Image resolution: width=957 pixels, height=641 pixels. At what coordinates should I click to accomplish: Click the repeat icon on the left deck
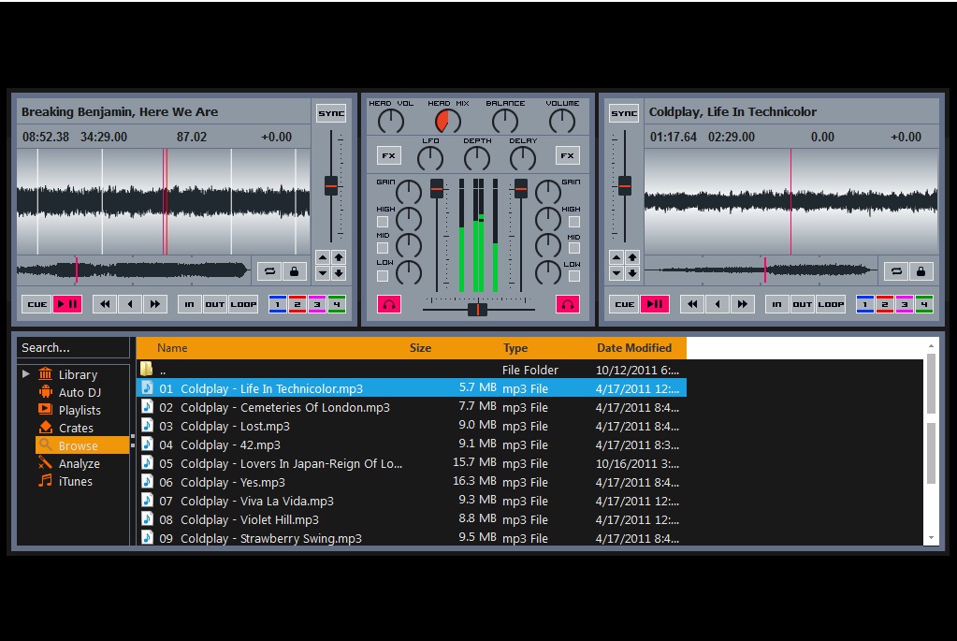270,271
